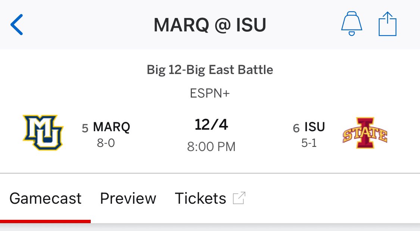Tap Marquette's number 5 ranking
This screenshot has width=420, height=231.
[x=85, y=128]
